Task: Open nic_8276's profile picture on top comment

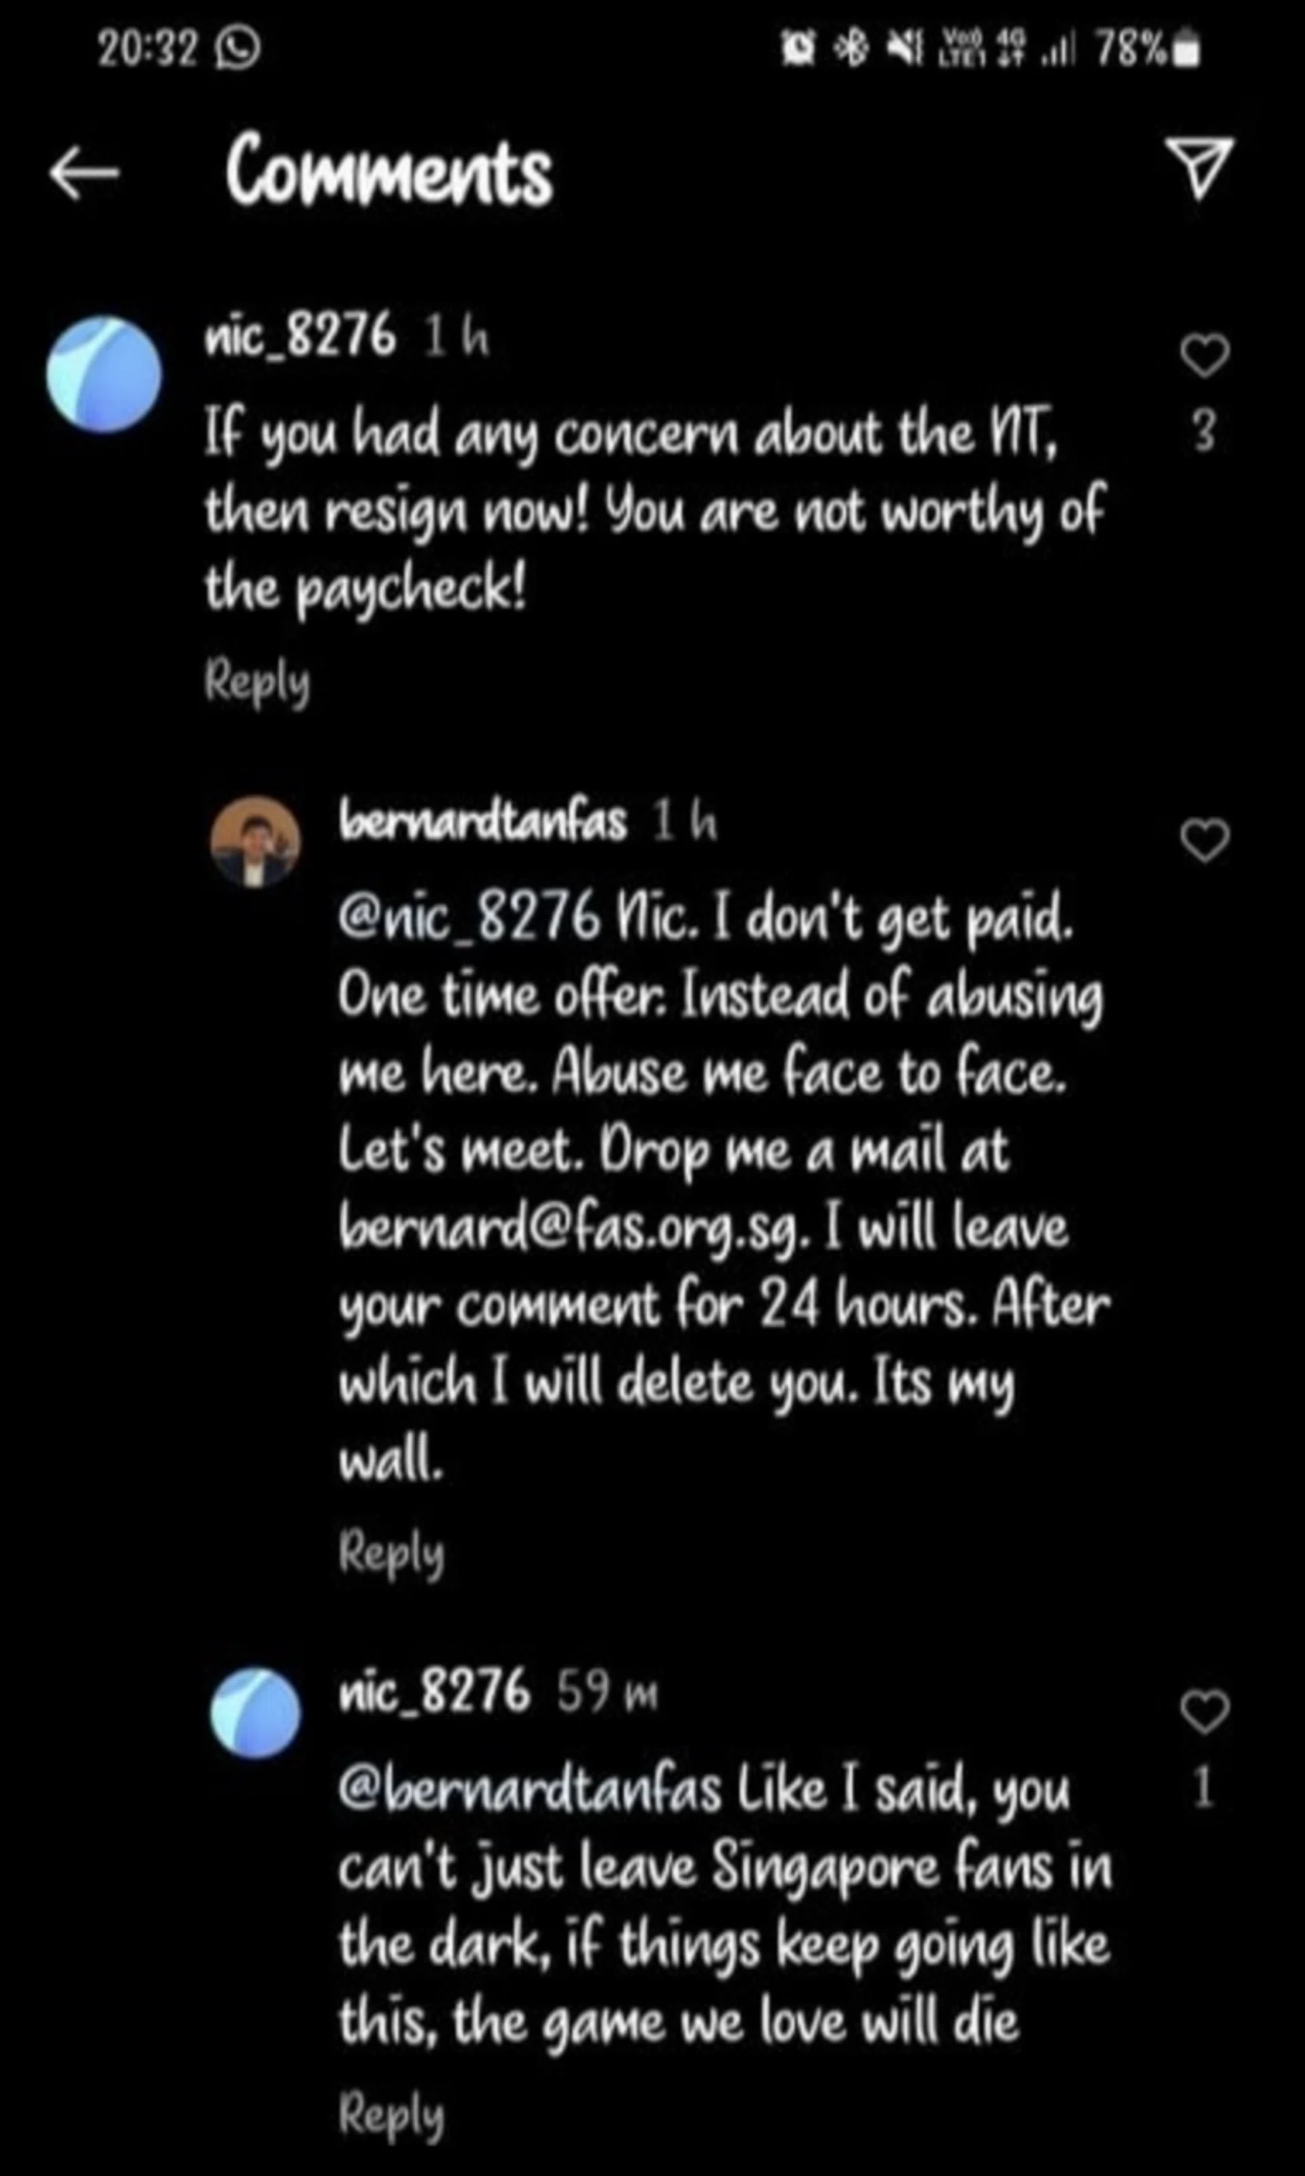Action: [x=104, y=374]
